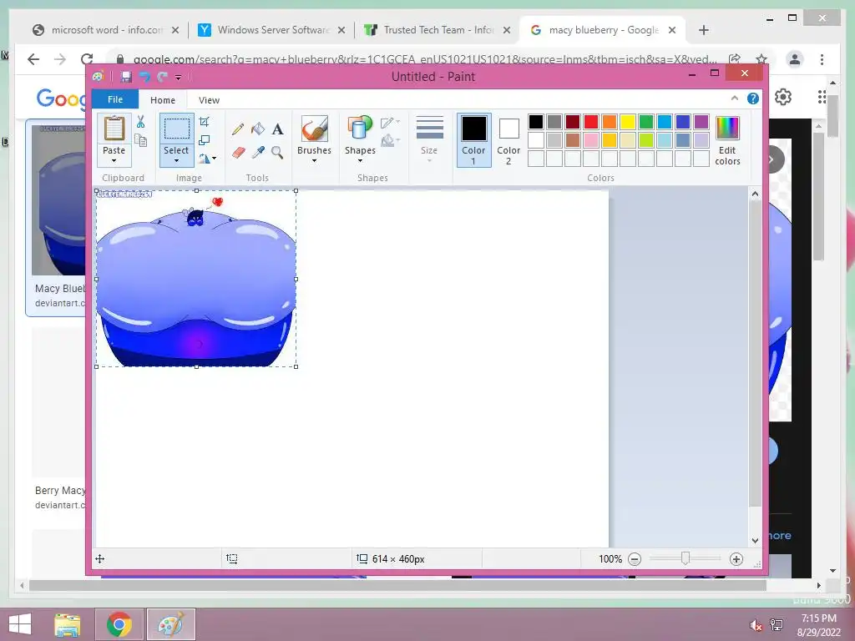
Task: Expand the Shapes gallery dropdown
Action: pyautogui.click(x=360, y=161)
